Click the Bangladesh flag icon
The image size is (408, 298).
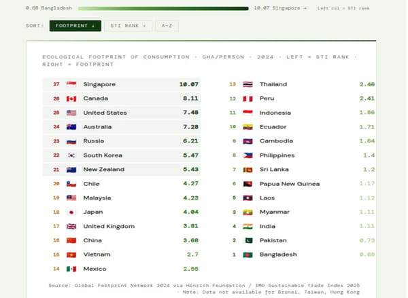pyautogui.click(x=248, y=255)
